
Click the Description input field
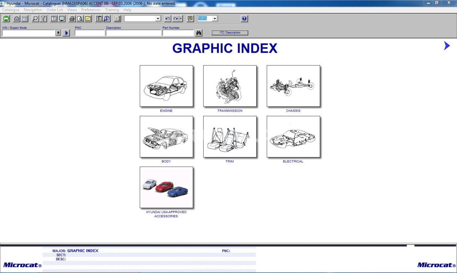pos(134,33)
